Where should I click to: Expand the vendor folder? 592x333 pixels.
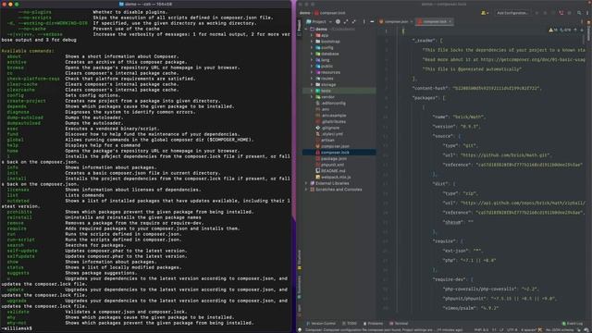(x=312, y=96)
